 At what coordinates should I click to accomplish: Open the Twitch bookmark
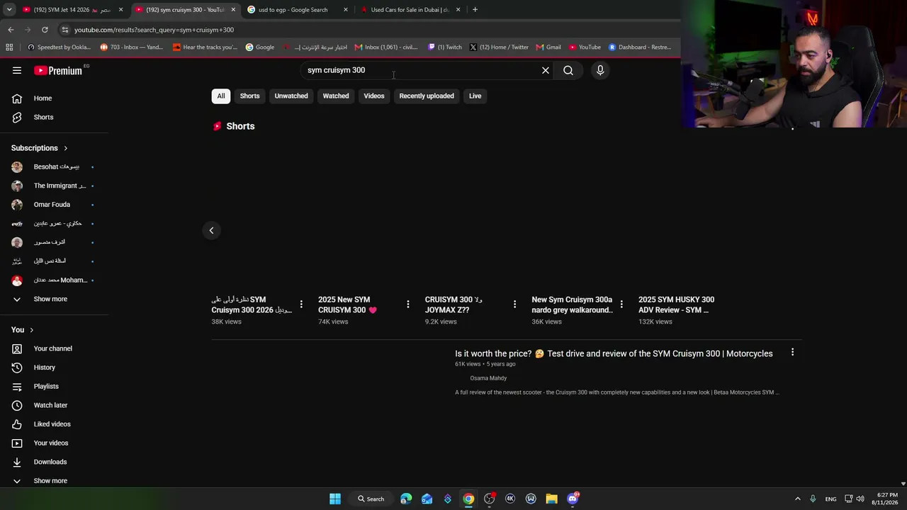tap(445, 47)
